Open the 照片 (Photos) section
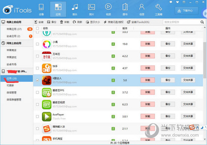Image resolution: width=207 pixels, height=145 pixels. tap(92, 9)
